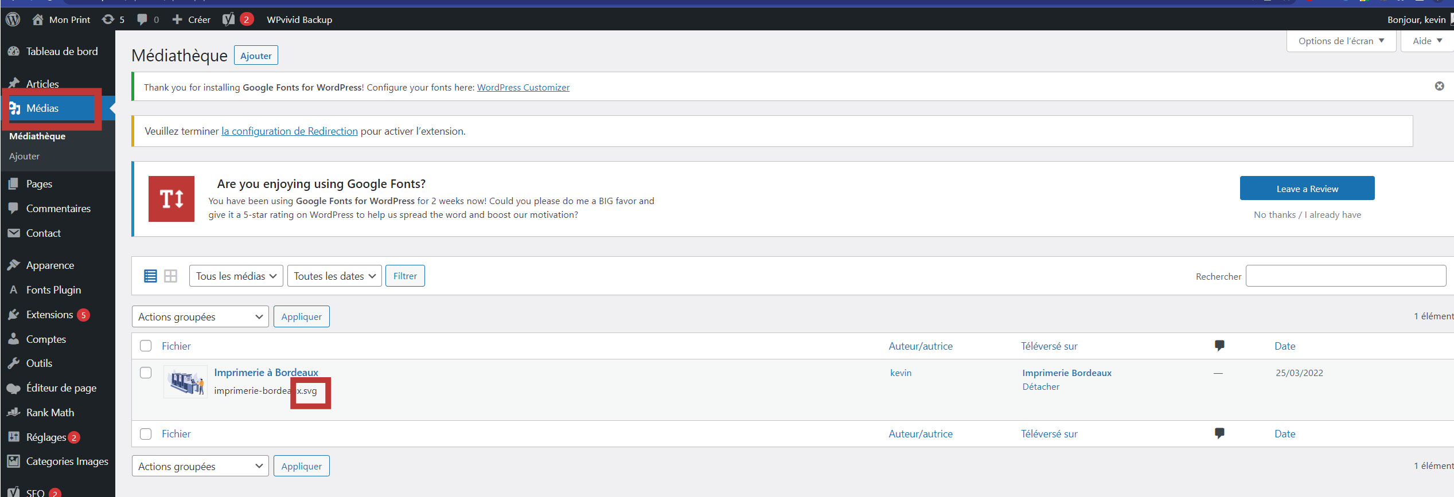
Task: Click the WordPress logo icon
Action: pos(13,19)
